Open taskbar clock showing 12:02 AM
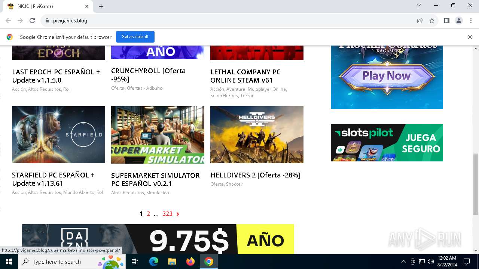Image resolution: width=479 pixels, height=269 pixels. (447, 262)
